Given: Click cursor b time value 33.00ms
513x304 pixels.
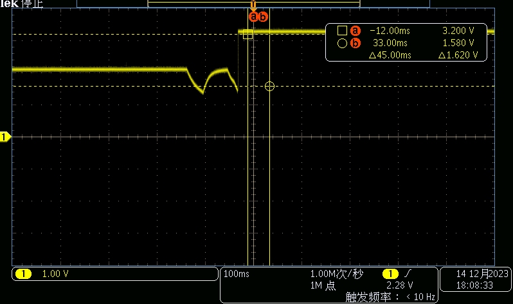Looking at the screenshot, I should (x=390, y=43).
